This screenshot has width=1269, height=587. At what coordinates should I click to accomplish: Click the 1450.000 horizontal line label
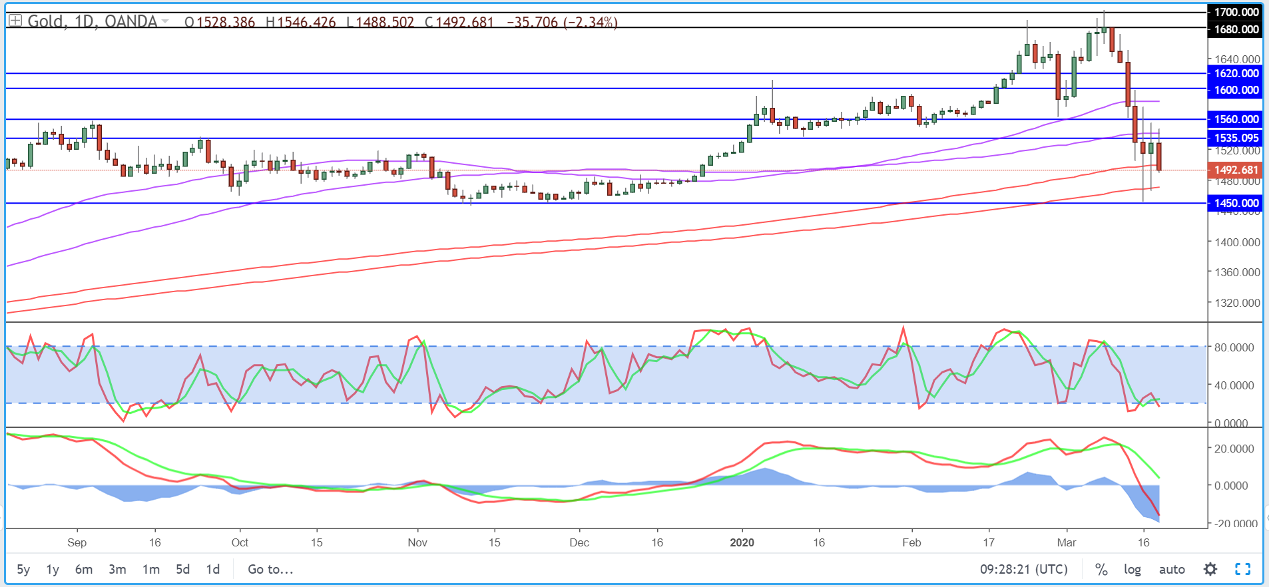(x=1236, y=203)
